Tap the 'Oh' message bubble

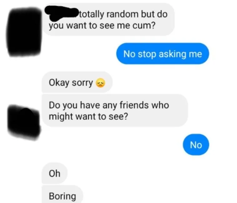[55, 173]
